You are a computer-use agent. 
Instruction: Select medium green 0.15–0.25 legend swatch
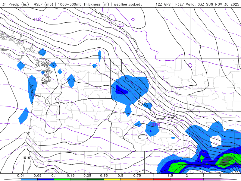pyautogui.click(x=79, y=179)
